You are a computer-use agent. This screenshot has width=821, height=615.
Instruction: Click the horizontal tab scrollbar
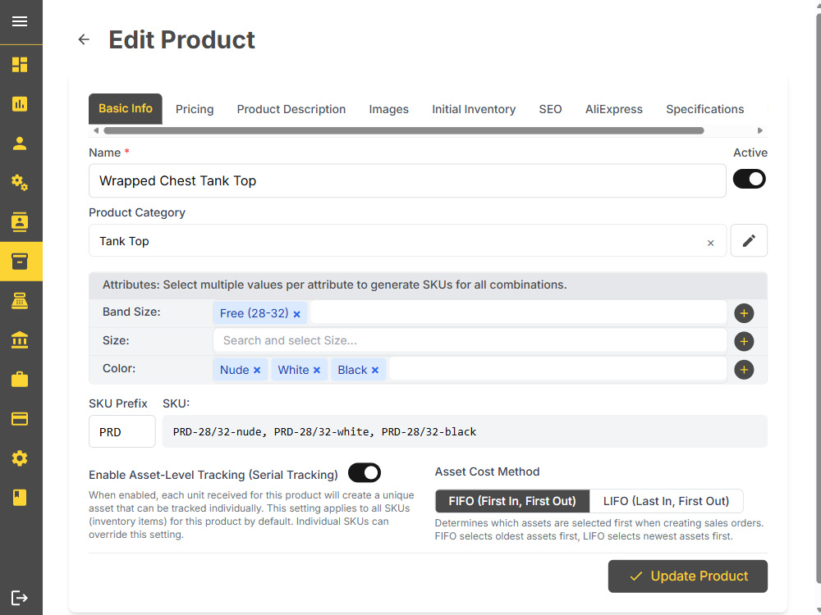tap(404, 130)
